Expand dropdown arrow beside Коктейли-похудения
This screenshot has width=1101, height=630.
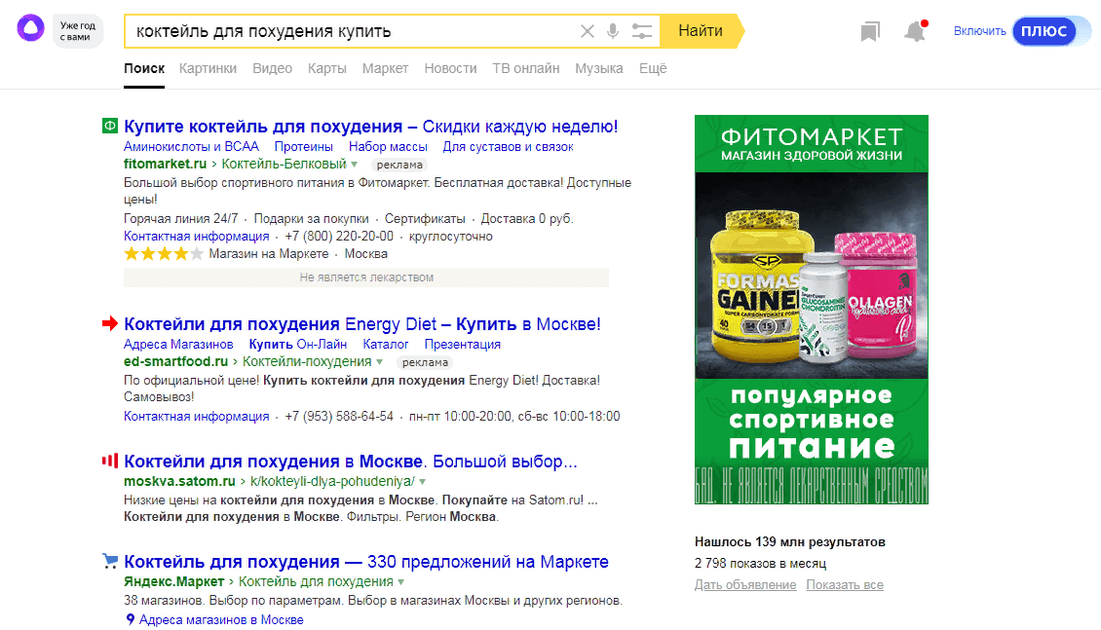tap(379, 362)
